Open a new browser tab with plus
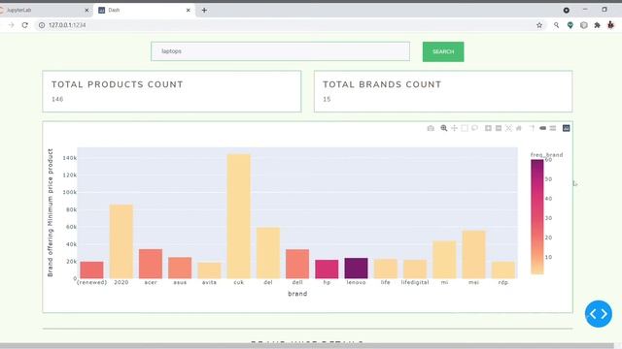This screenshot has height=349, width=622. [x=204, y=11]
